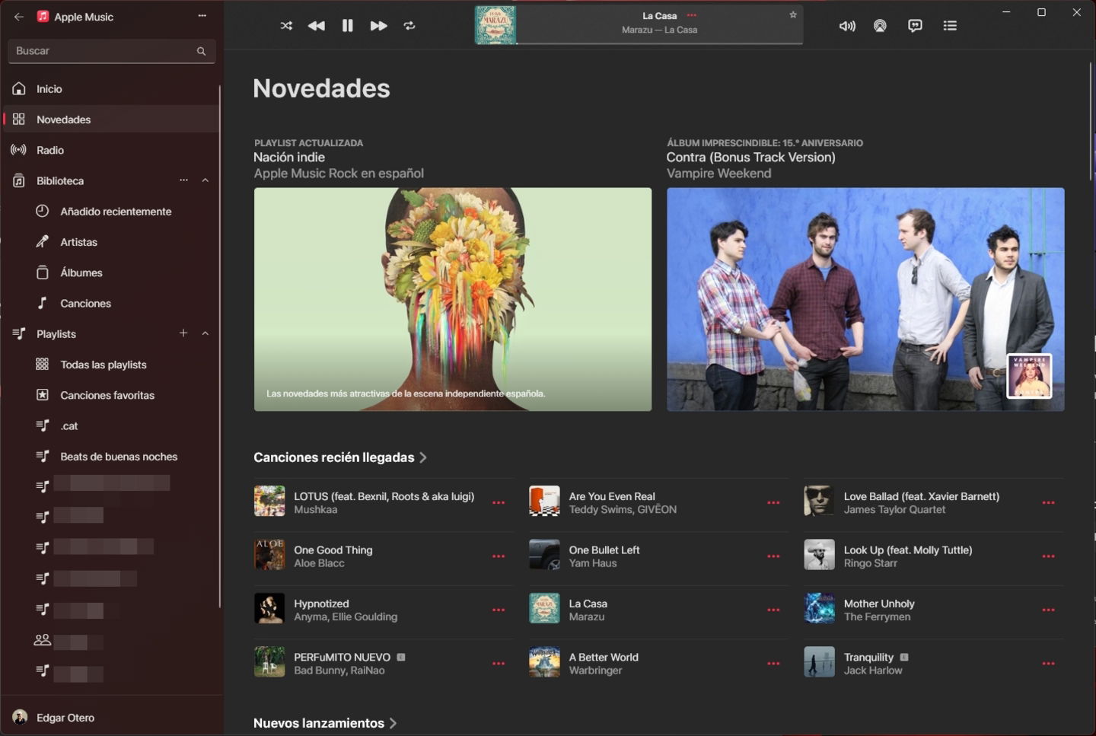Open the Playlists section
Image resolution: width=1096 pixels, height=736 pixels.
(x=111, y=334)
